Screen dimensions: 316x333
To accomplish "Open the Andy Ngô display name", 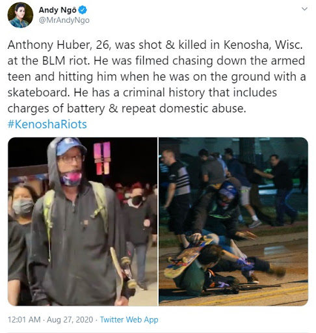I will click(x=57, y=10).
